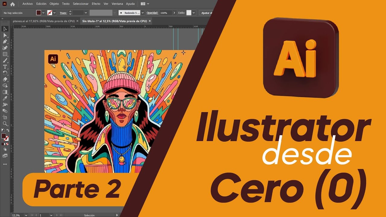Select the Pen tool
386x217 pixels.
pyautogui.click(x=5, y=42)
